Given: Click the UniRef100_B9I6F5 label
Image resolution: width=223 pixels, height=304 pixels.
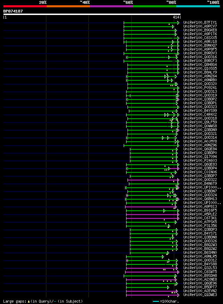Looking at the screenshot, I should click(x=200, y=211).
